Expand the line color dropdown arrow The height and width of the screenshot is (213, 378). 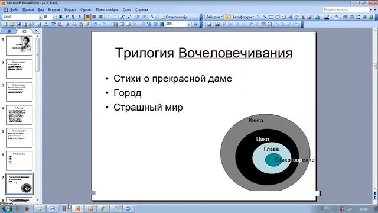coord(331,17)
